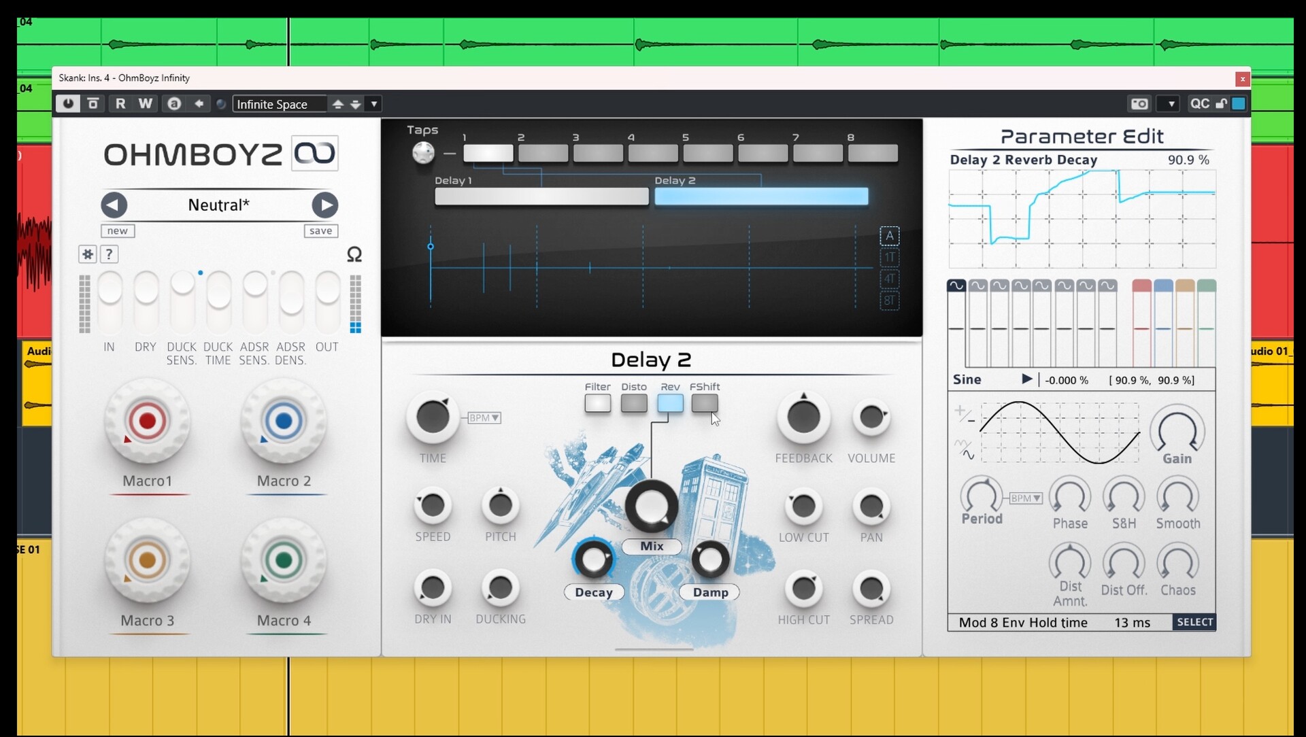1306x737 pixels.
Task: Select the highlighted Delay 2 bar
Action: pyautogui.click(x=761, y=196)
